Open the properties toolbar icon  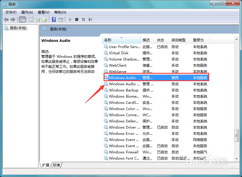(31, 19)
